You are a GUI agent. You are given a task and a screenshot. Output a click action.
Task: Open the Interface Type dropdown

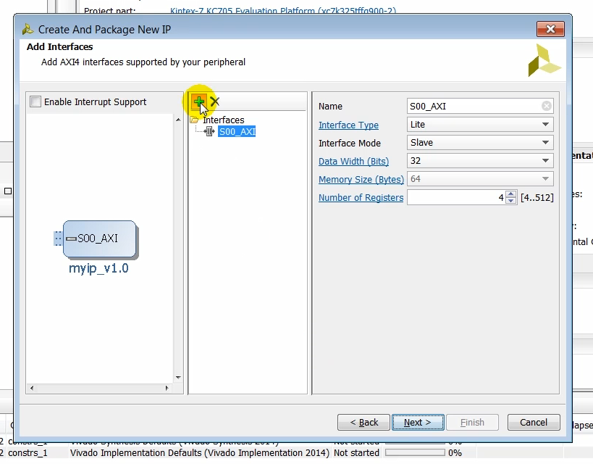point(547,125)
